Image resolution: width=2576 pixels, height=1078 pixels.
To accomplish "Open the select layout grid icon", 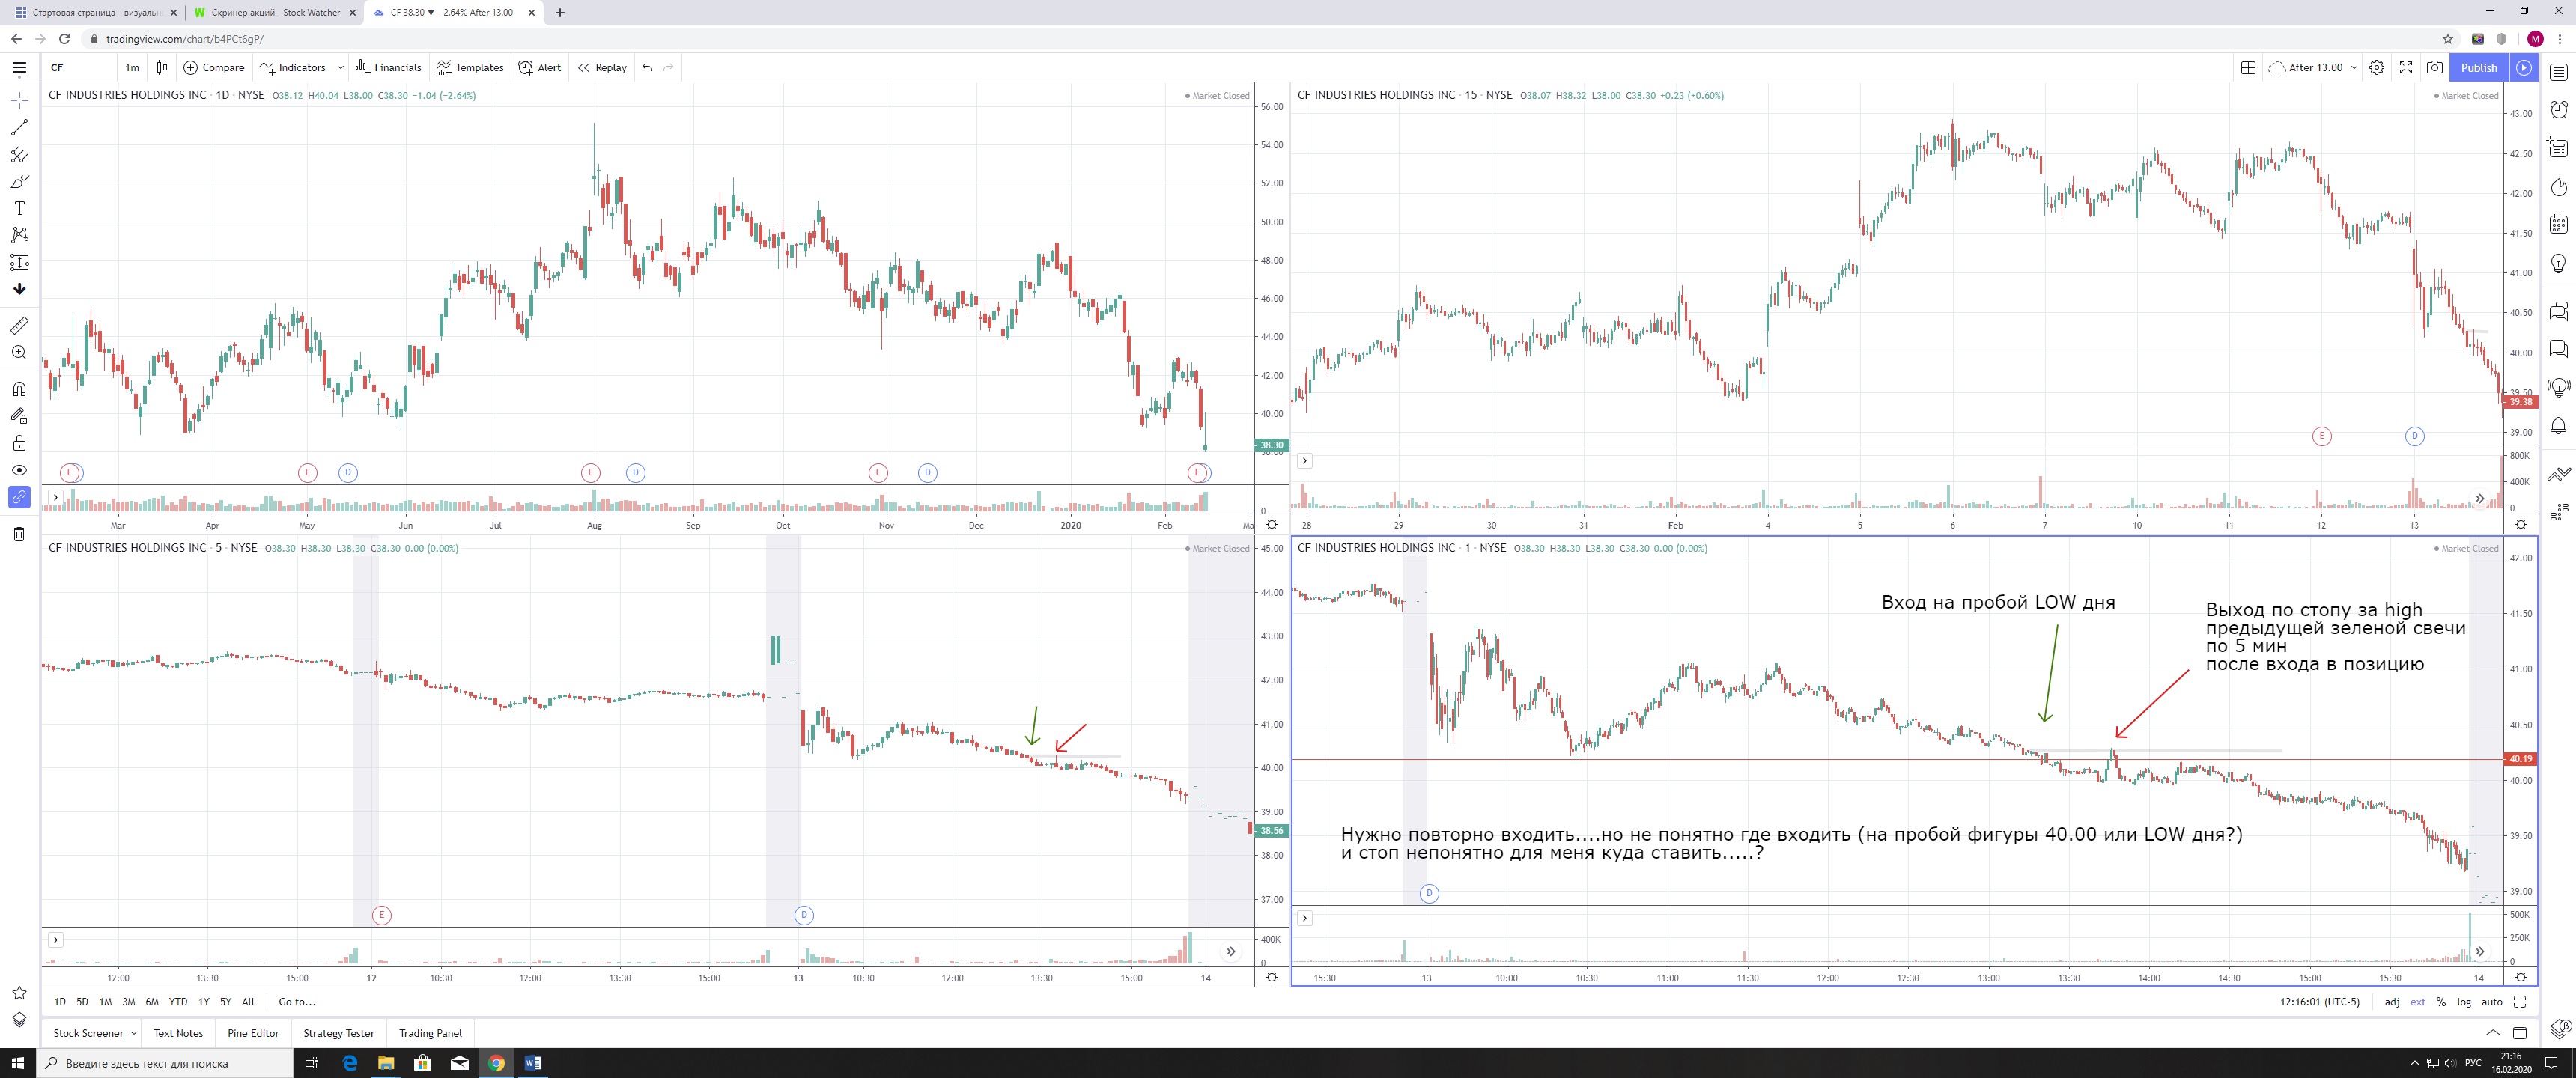I will 2248,67.
